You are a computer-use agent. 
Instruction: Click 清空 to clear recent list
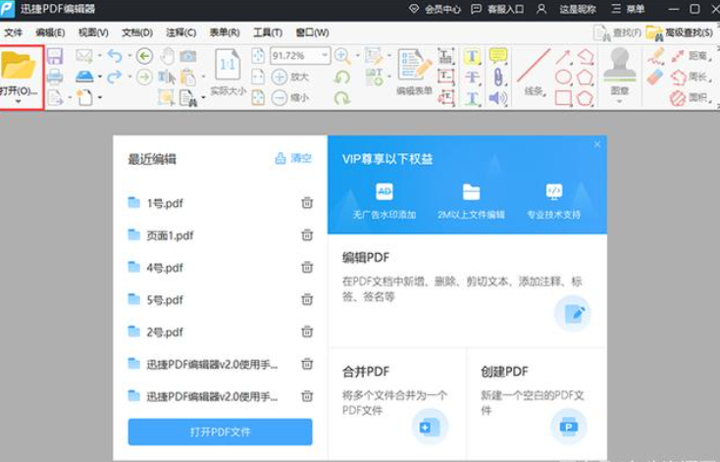[x=293, y=159]
